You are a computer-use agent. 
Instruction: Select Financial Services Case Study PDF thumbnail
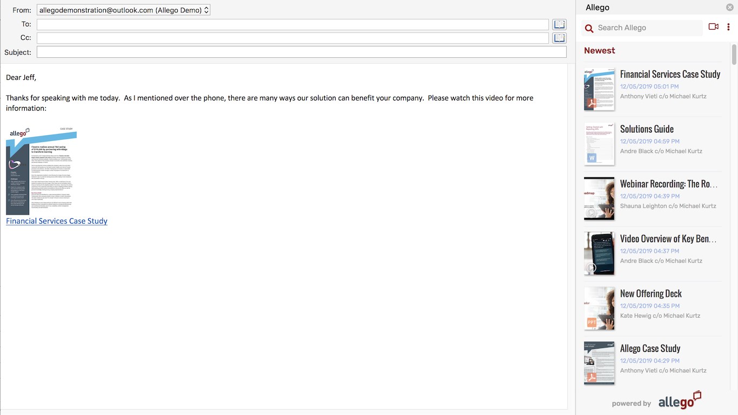tap(599, 89)
